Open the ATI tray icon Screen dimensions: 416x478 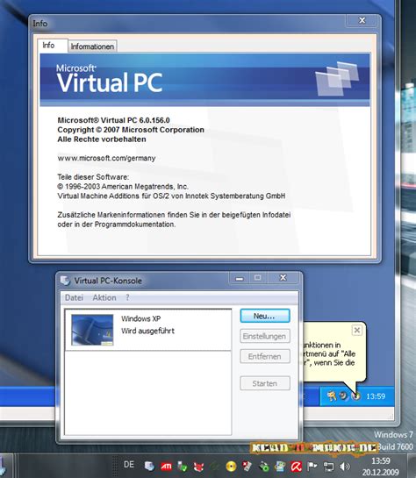pyautogui.click(x=166, y=466)
